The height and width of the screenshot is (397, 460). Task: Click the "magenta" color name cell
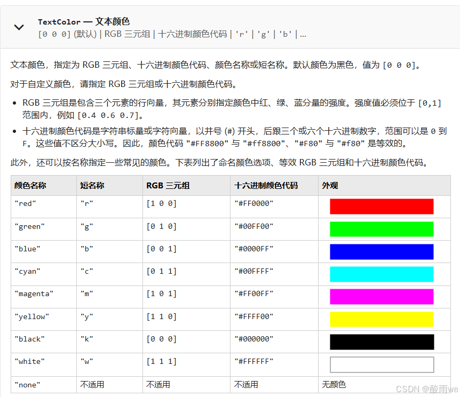pos(44,297)
